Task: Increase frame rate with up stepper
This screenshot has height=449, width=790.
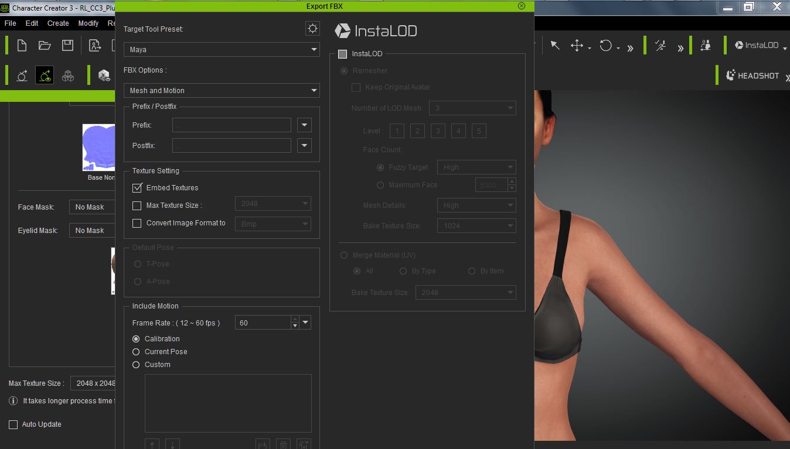Action: pyautogui.click(x=295, y=319)
